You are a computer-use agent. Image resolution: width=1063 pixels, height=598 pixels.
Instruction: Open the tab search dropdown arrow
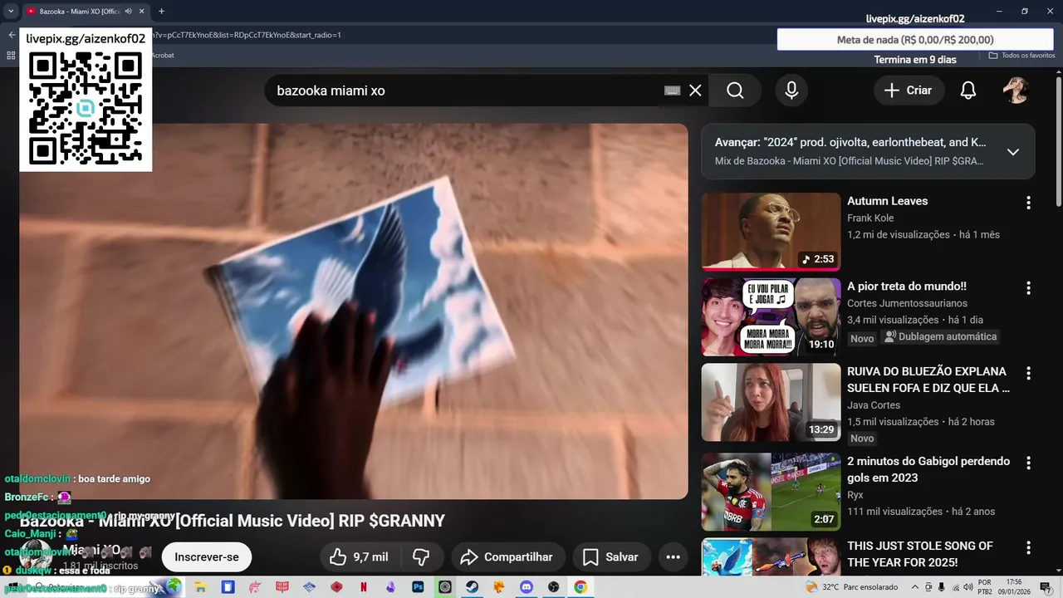11,12
